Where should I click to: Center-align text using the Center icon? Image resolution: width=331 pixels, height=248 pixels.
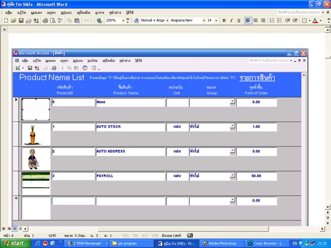click(256, 21)
